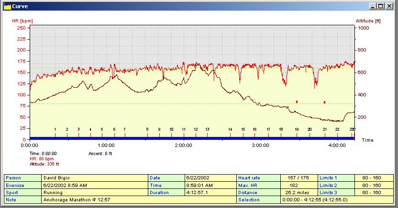The width and height of the screenshot is (398, 208).
Task: Click the Limits 3 value 80 - 160
Action: click(373, 192)
